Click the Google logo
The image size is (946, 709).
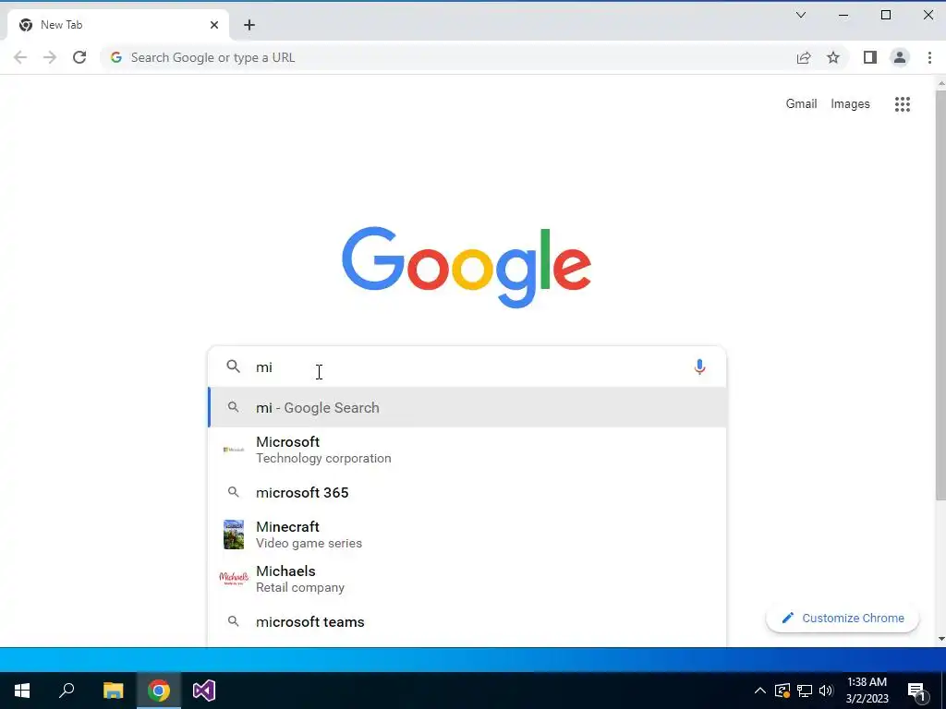tap(467, 267)
